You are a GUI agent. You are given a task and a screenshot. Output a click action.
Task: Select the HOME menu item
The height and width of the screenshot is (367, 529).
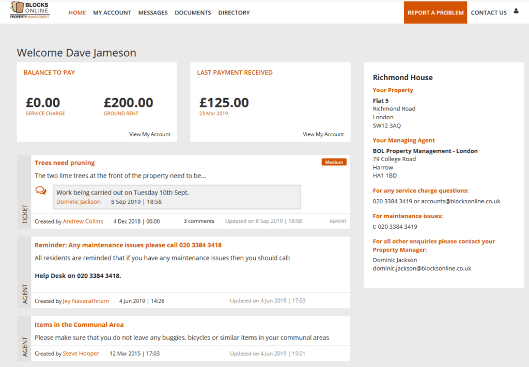[77, 12]
